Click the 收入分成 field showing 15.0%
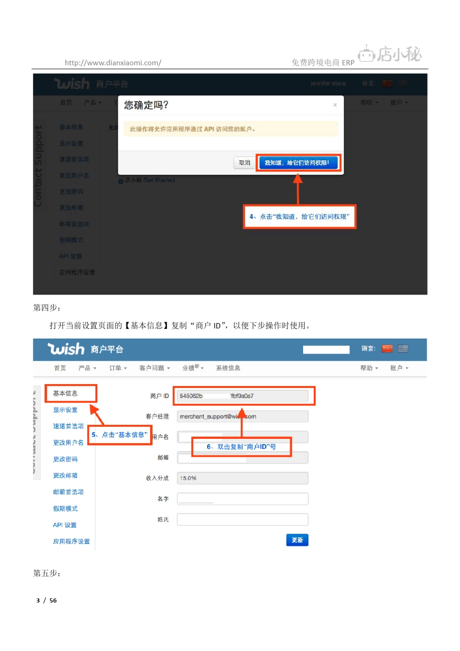The image size is (460, 651). pos(243,478)
